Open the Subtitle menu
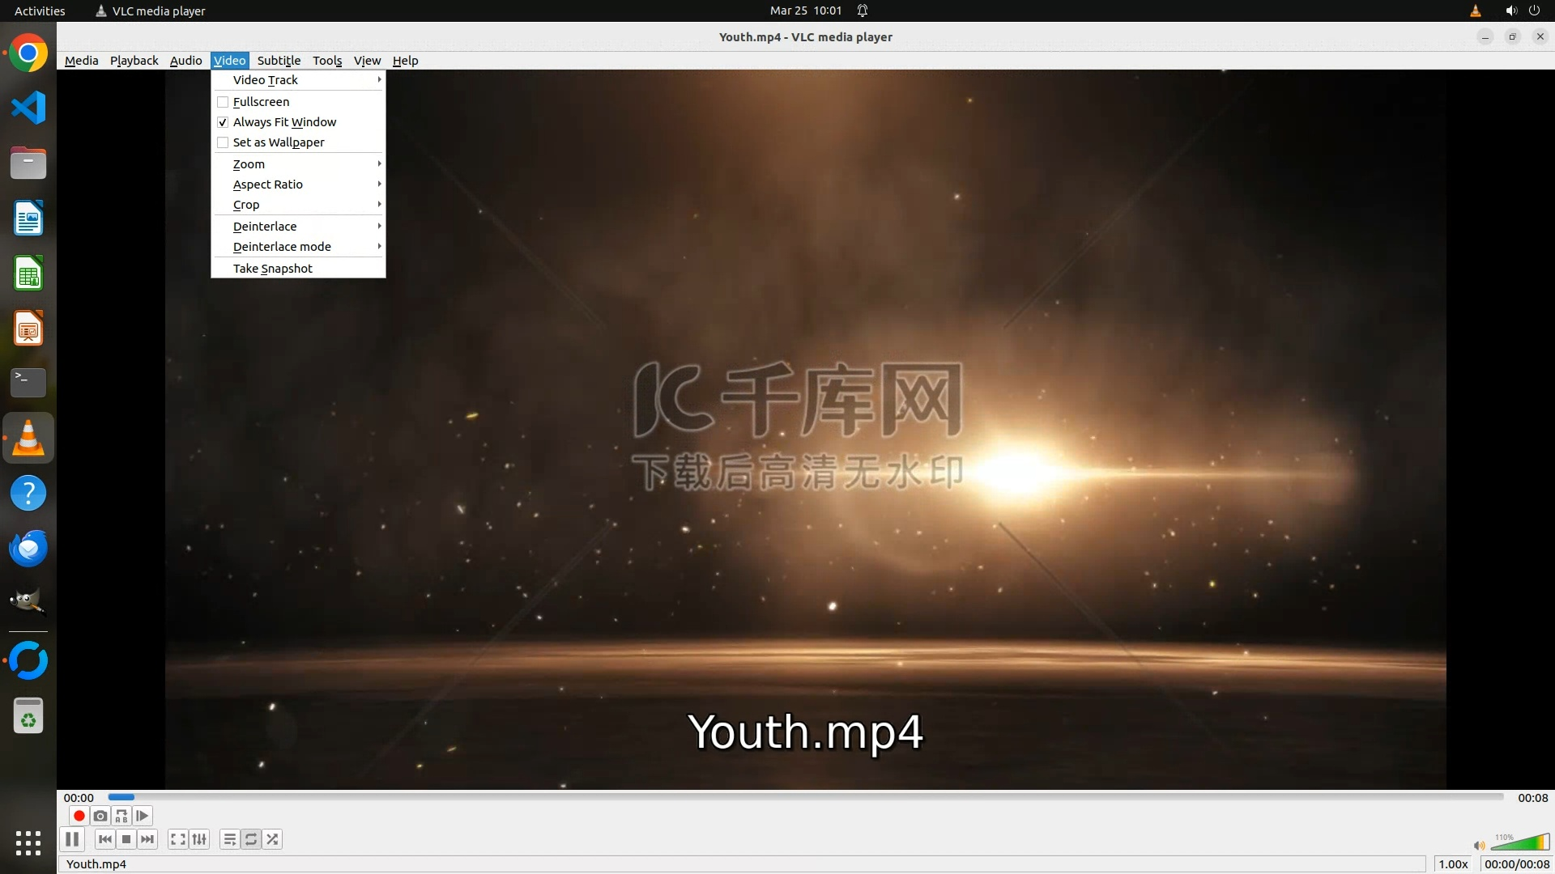This screenshot has height=874, width=1555. pos(279,61)
